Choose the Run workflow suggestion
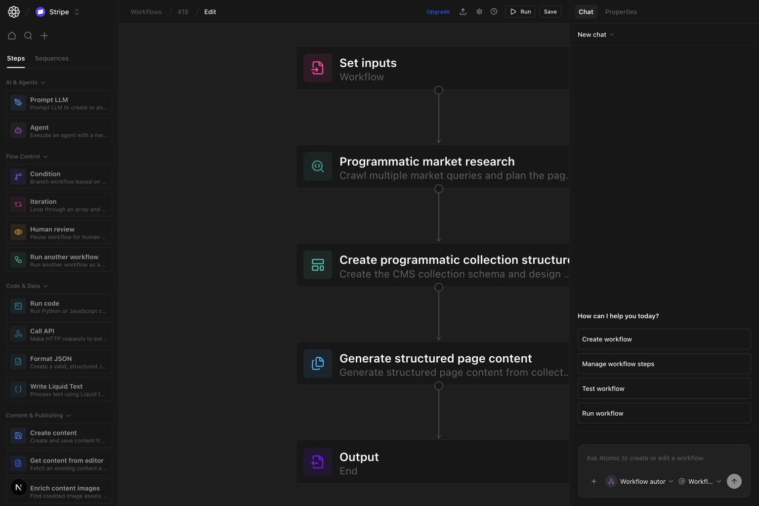Image resolution: width=759 pixels, height=506 pixels. pos(664,413)
